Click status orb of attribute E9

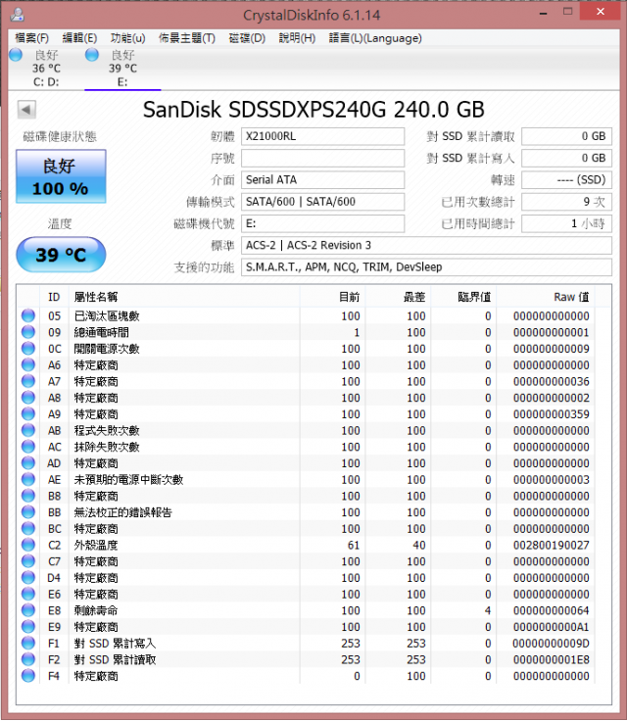[28, 626]
